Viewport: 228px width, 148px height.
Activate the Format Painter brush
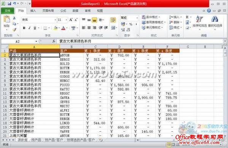[x=14, y=30]
